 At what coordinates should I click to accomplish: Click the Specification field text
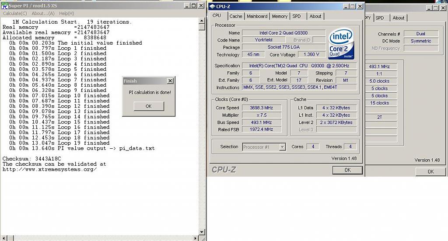299,66
